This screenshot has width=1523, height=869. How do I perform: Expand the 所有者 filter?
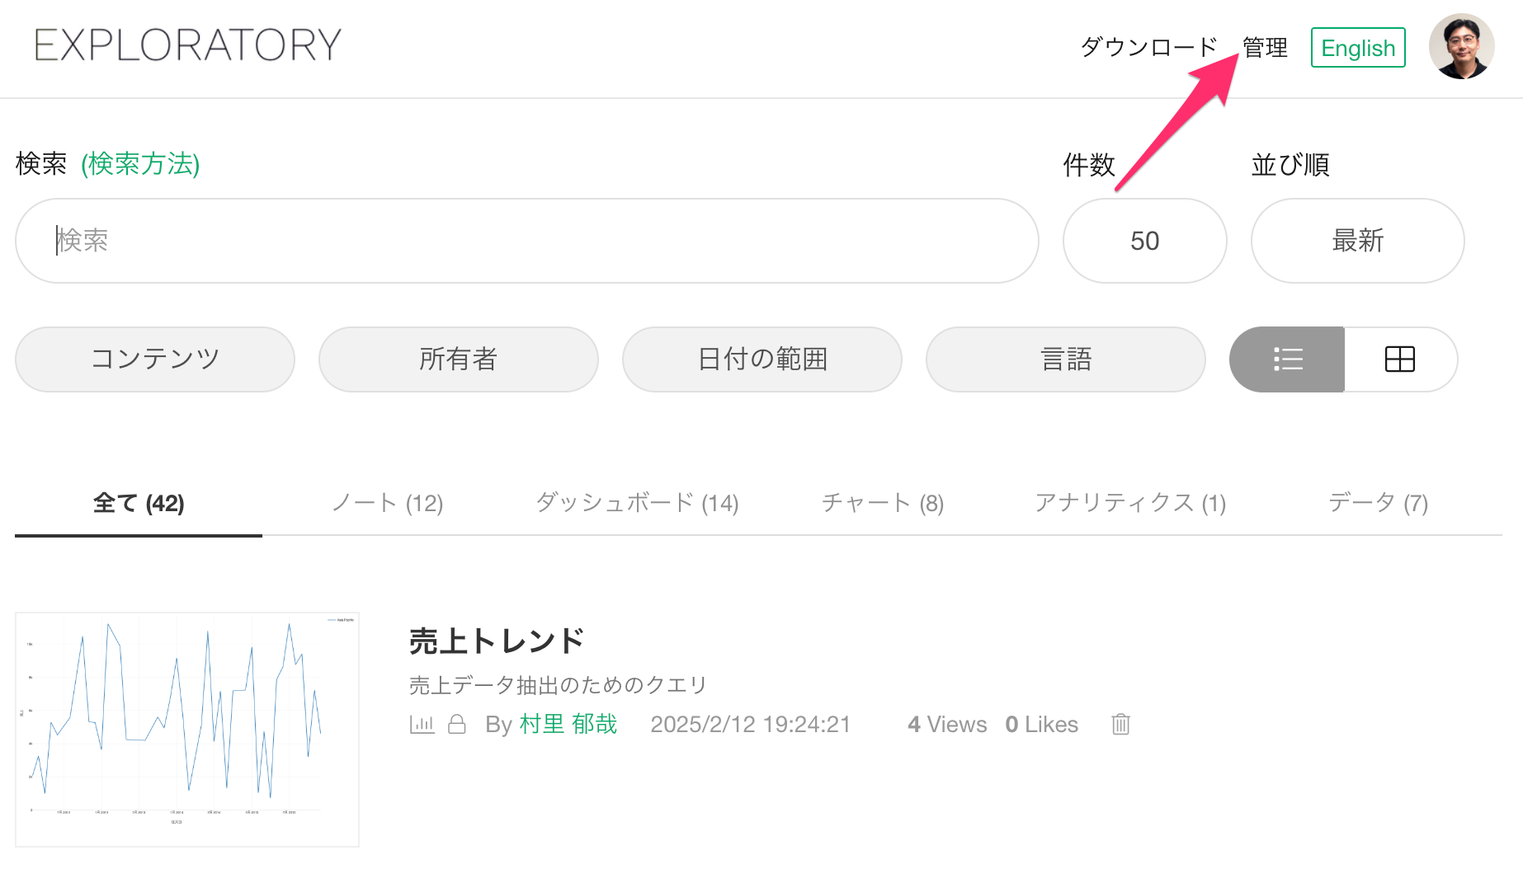click(459, 359)
